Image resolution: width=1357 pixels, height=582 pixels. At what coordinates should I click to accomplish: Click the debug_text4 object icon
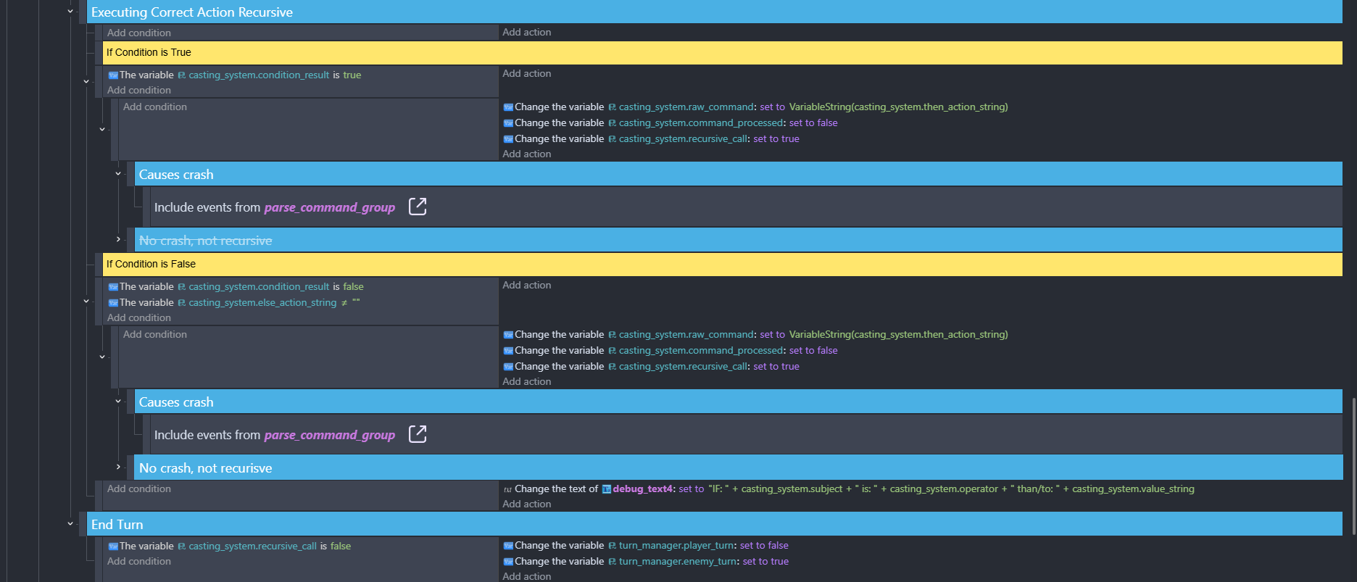coord(607,489)
